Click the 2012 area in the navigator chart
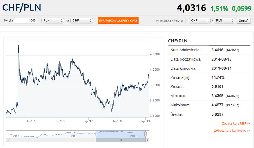The image size is (254, 148). 75,136
